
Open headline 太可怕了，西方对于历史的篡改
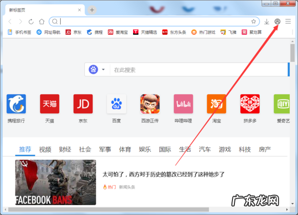[x=163, y=174]
